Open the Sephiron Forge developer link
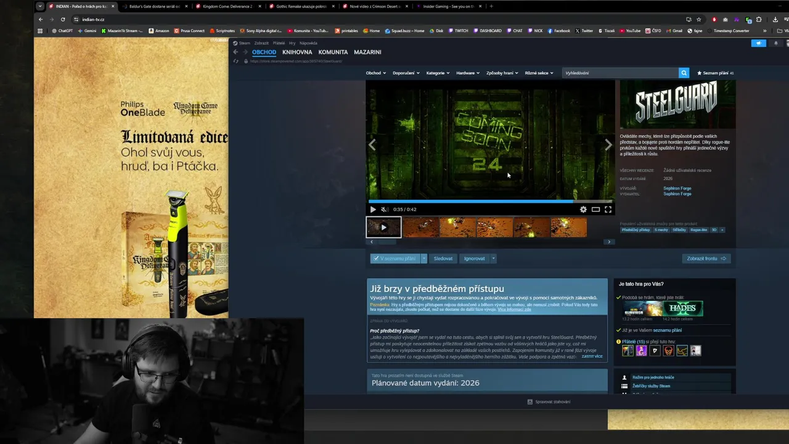This screenshot has height=444, width=789. coord(677,188)
